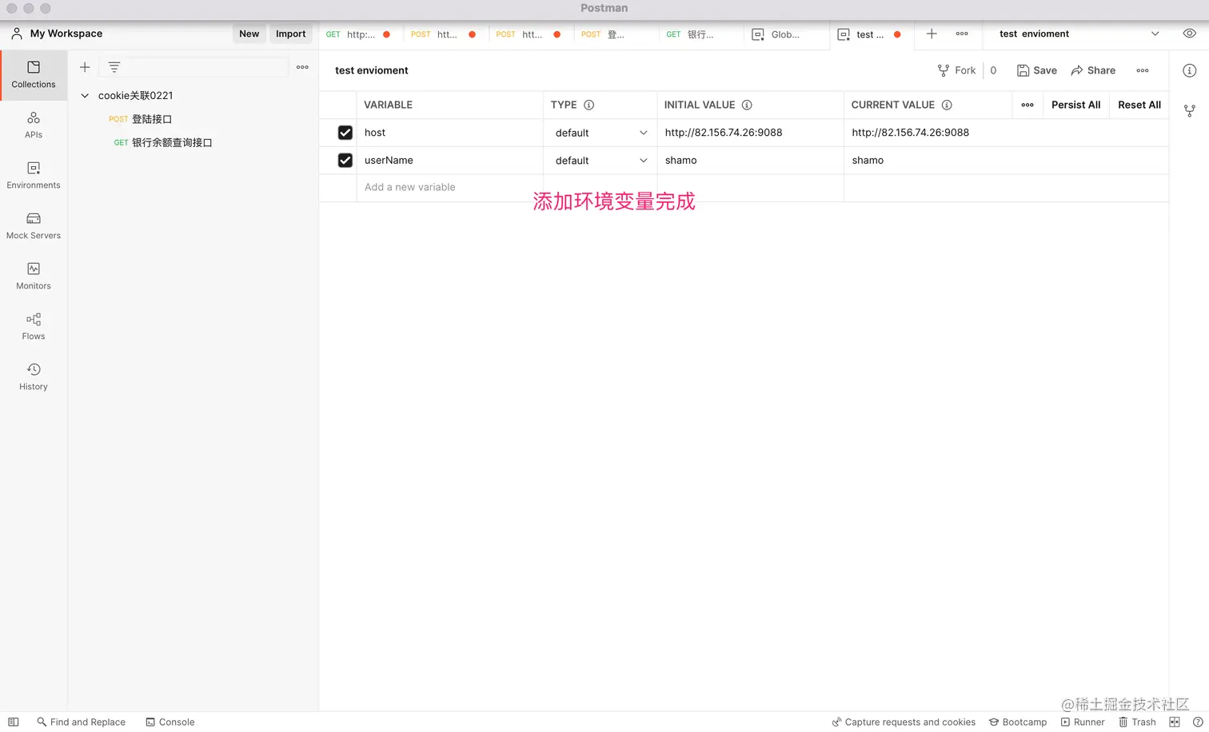Click the My Workspace user icon

point(17,34)
